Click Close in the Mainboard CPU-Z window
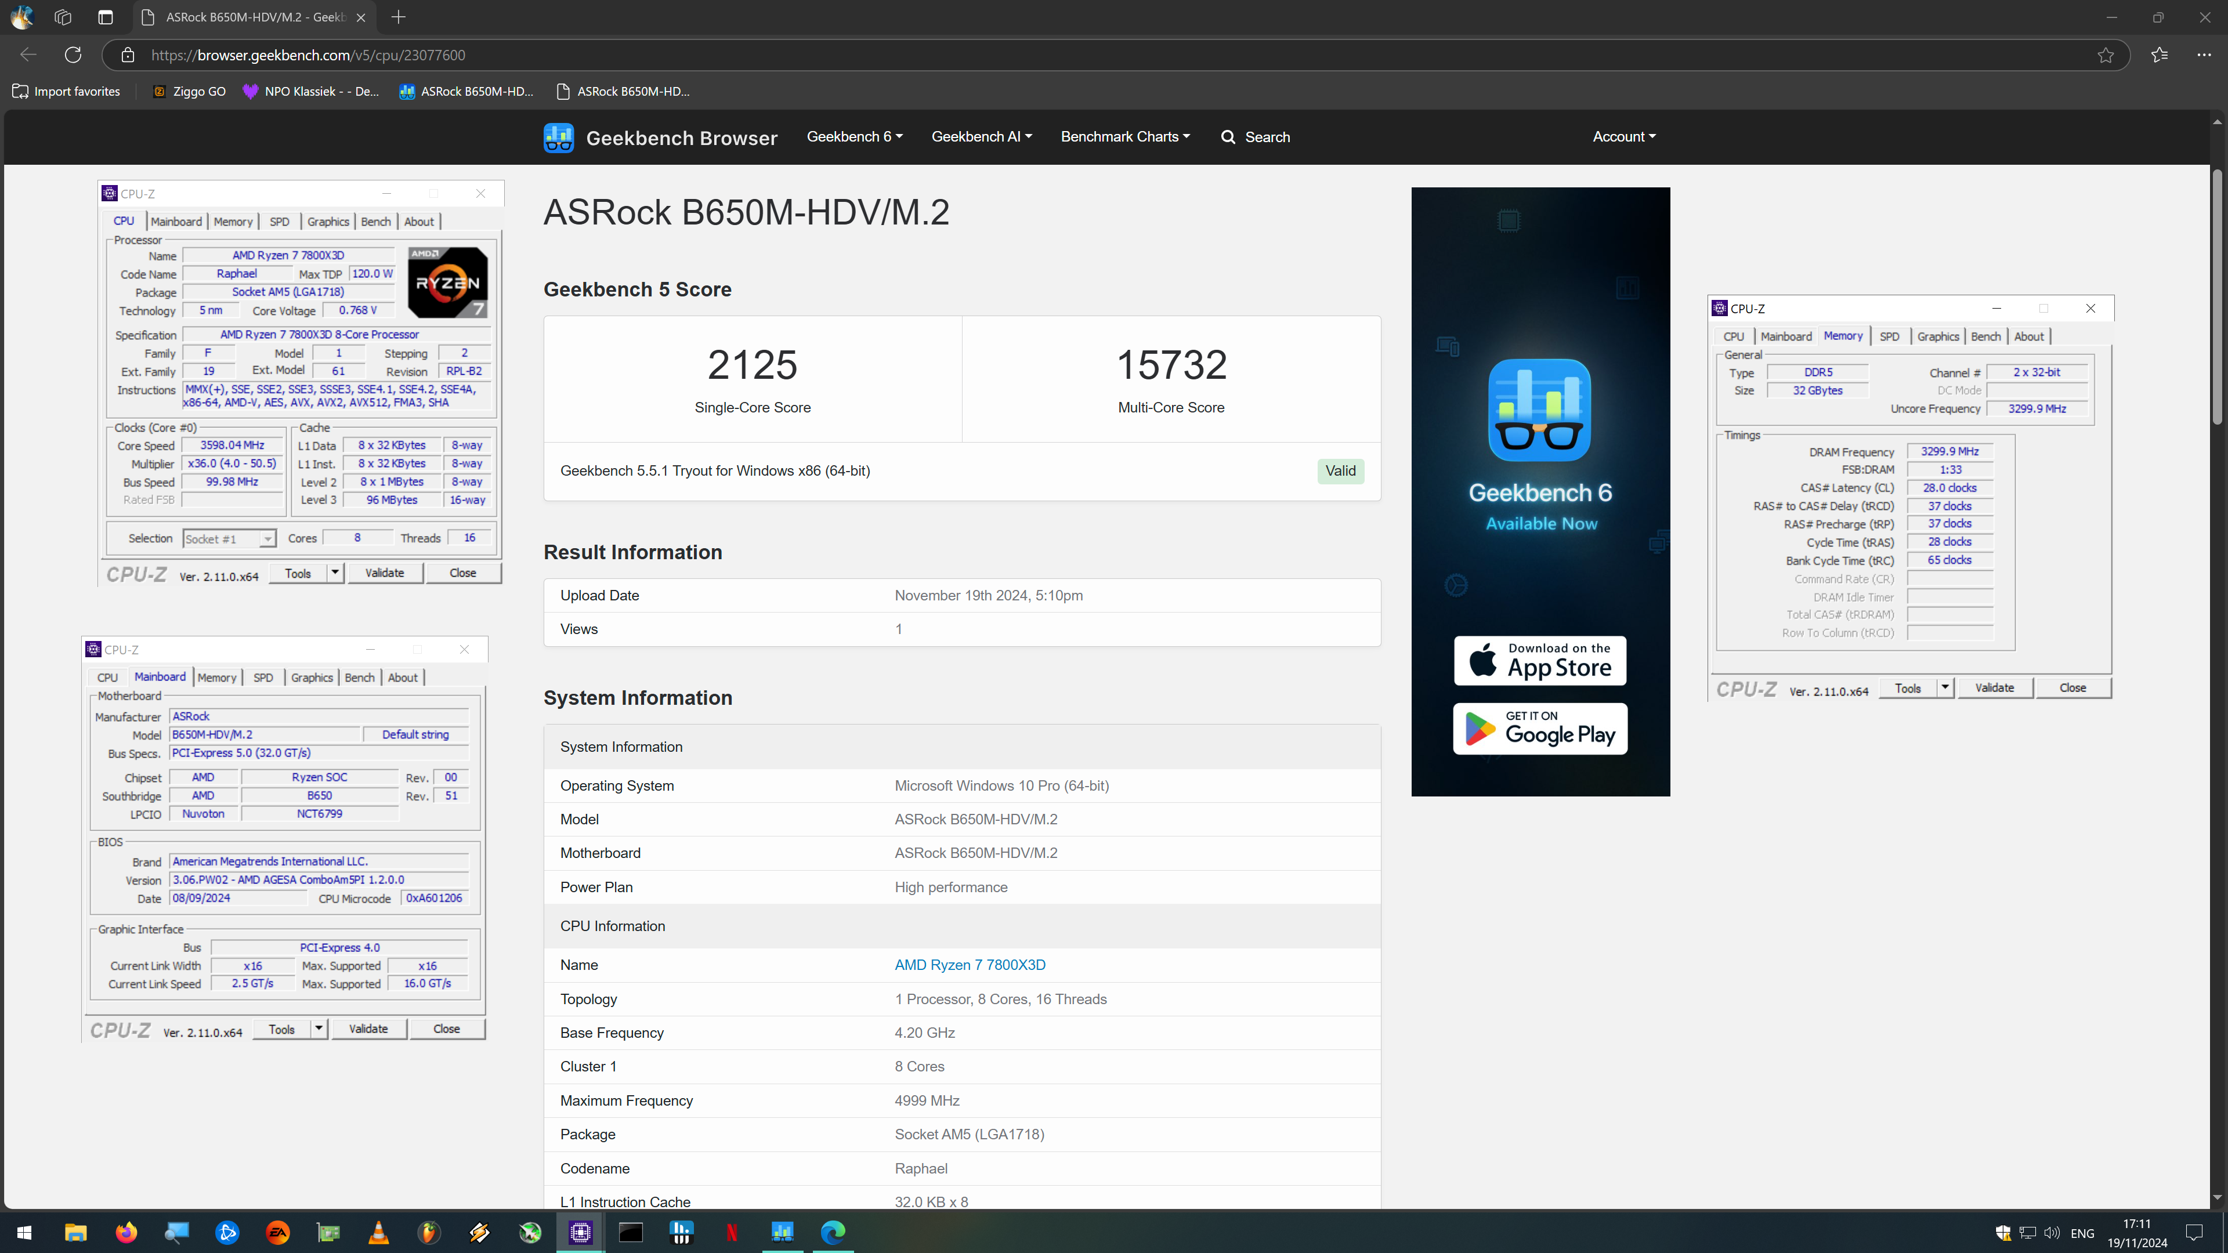 (x=446, y=1029)
